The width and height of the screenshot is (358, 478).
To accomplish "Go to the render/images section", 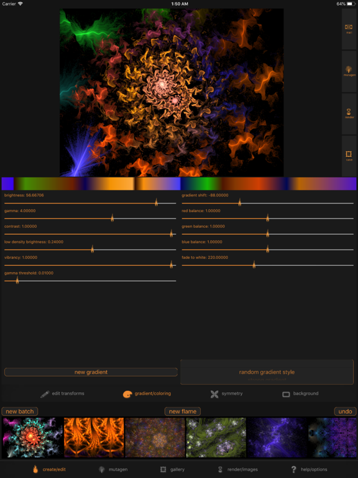I will (238, 469).
